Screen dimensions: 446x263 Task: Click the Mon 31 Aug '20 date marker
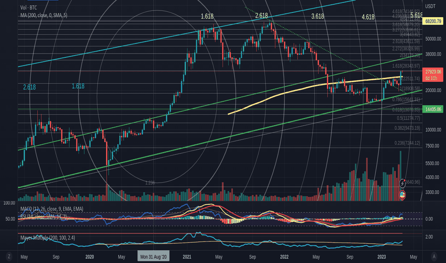[153, 257]
